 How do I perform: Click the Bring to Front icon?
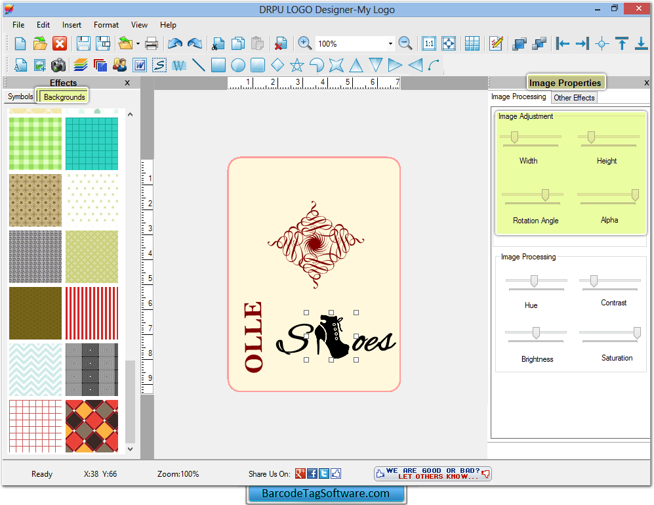(x=520, y=43)
